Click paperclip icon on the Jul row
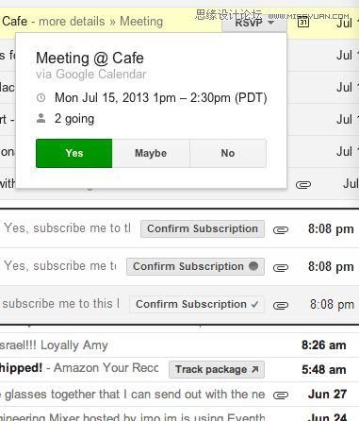Viewport: 359px width, 421px height. (x=303, y=185)
